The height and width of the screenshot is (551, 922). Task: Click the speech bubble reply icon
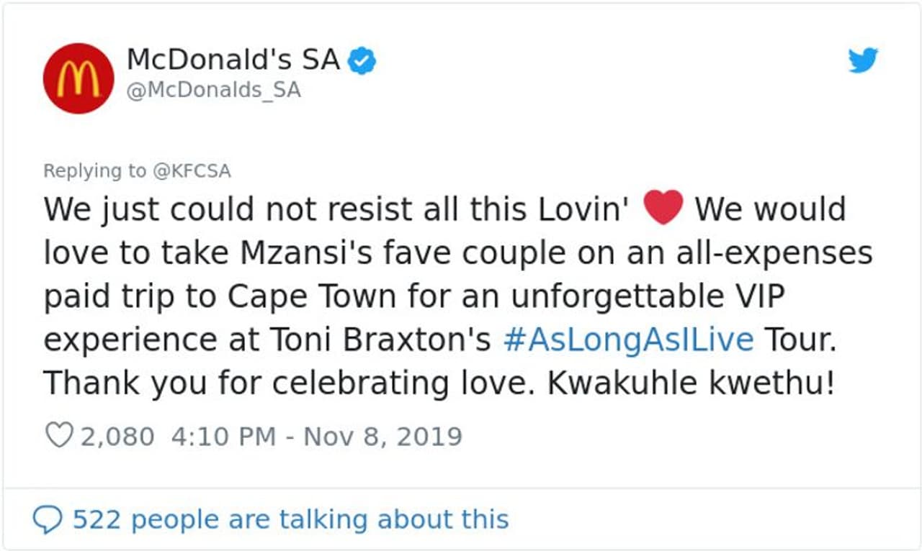pyautogui.click(x=48, y=520)
